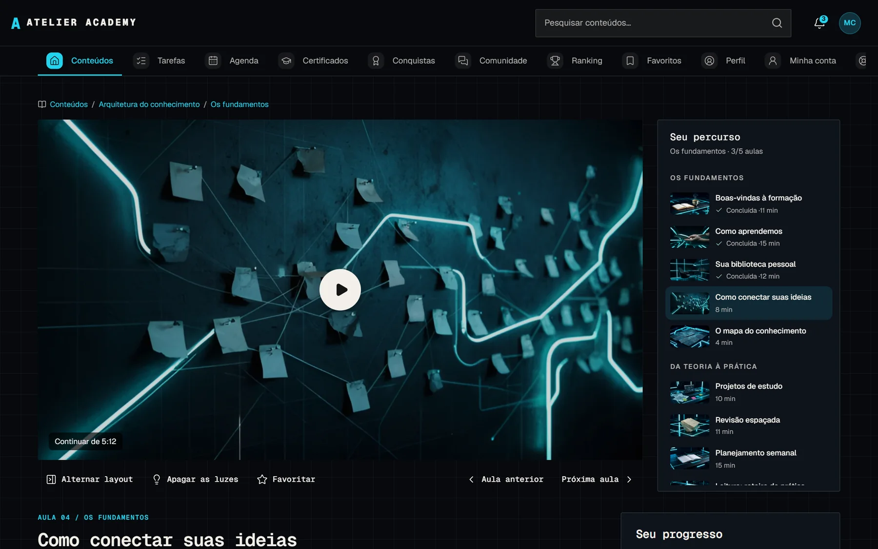The width and height of the screenshot is (878, 549).
Task: Click the Minha conta user icon
Action: tap(773, 61)
